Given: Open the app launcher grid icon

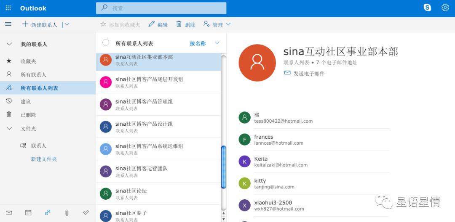Looking at the screenshot, I should 8,8.
